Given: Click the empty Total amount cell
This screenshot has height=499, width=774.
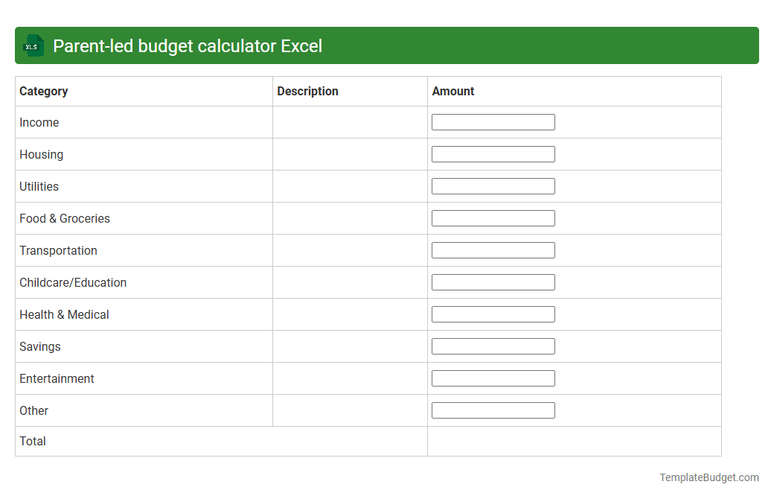Looking at the screenshot, I should (573, 441).
